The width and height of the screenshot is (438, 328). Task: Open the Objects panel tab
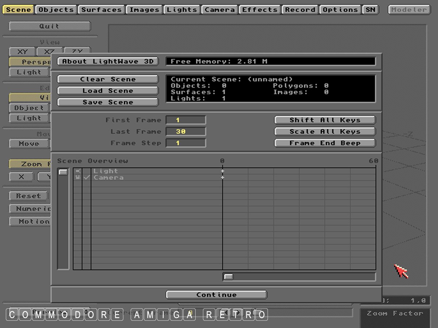point(56,10)
